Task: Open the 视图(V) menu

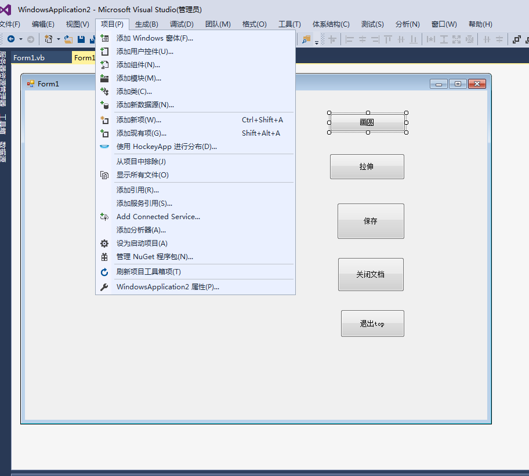Action: [x=78, y=24]
